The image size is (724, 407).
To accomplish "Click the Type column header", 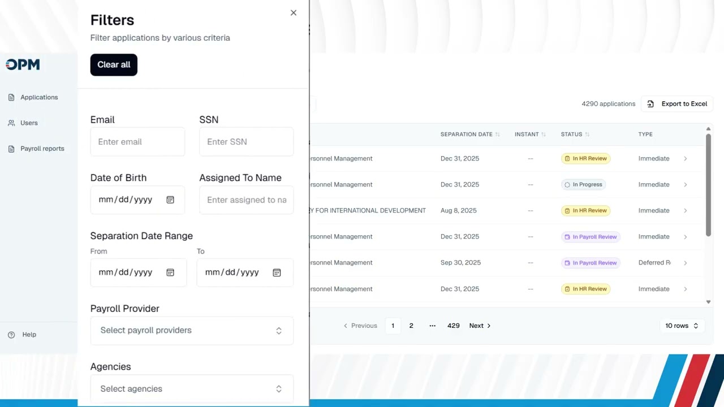I will coord(645,135).
